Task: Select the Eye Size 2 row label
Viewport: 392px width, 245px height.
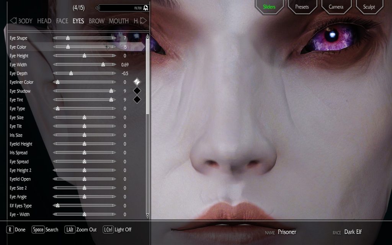Action: pos(18,188)
